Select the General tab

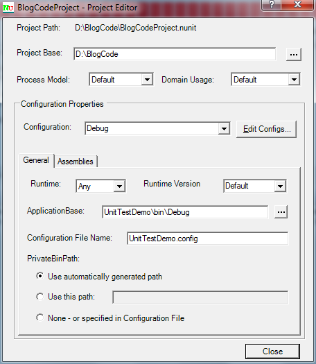coord(36,160)
